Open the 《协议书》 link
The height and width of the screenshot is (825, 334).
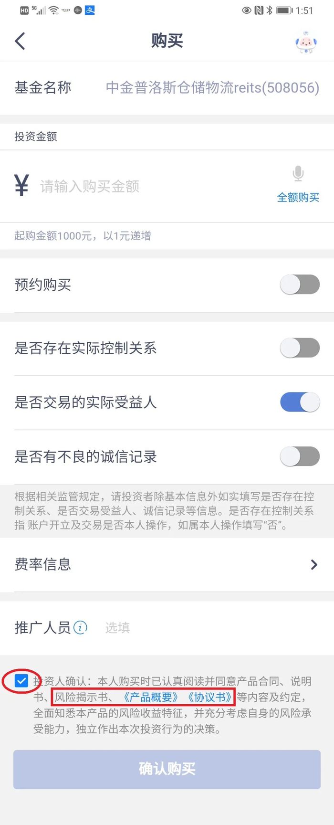point(210,697)
